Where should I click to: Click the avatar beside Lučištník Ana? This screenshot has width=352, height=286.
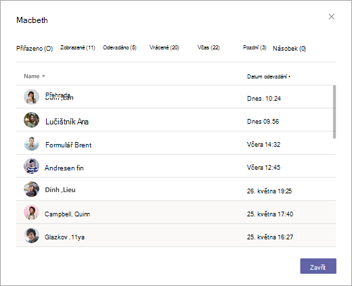pos(31,120)
